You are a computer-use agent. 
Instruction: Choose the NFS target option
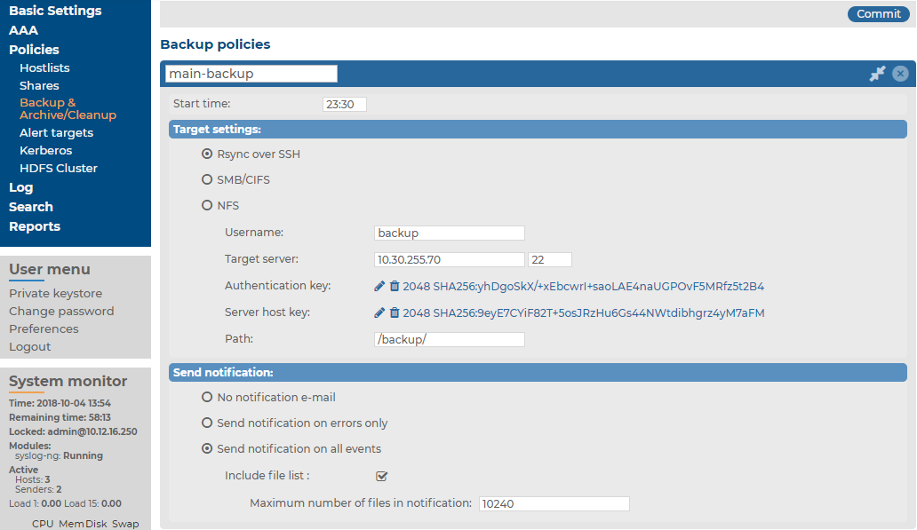(207, 206)
